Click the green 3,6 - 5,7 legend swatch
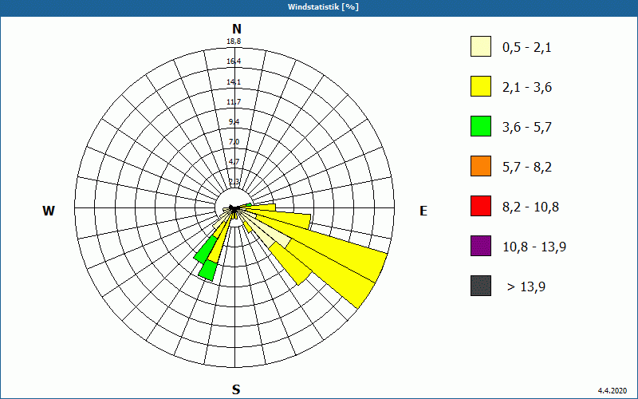This screenshot has height=399, width=638. [481, 126]
